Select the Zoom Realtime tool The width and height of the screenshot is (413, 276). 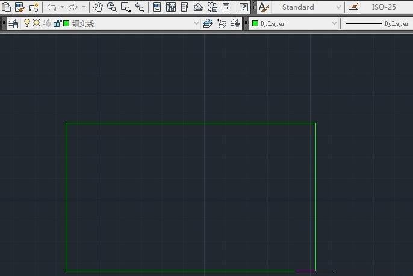tap(112, 7)
